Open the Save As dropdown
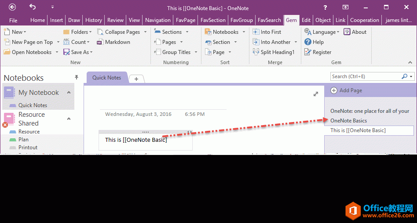This screenshot has width=417, height=223. [78, 52]
